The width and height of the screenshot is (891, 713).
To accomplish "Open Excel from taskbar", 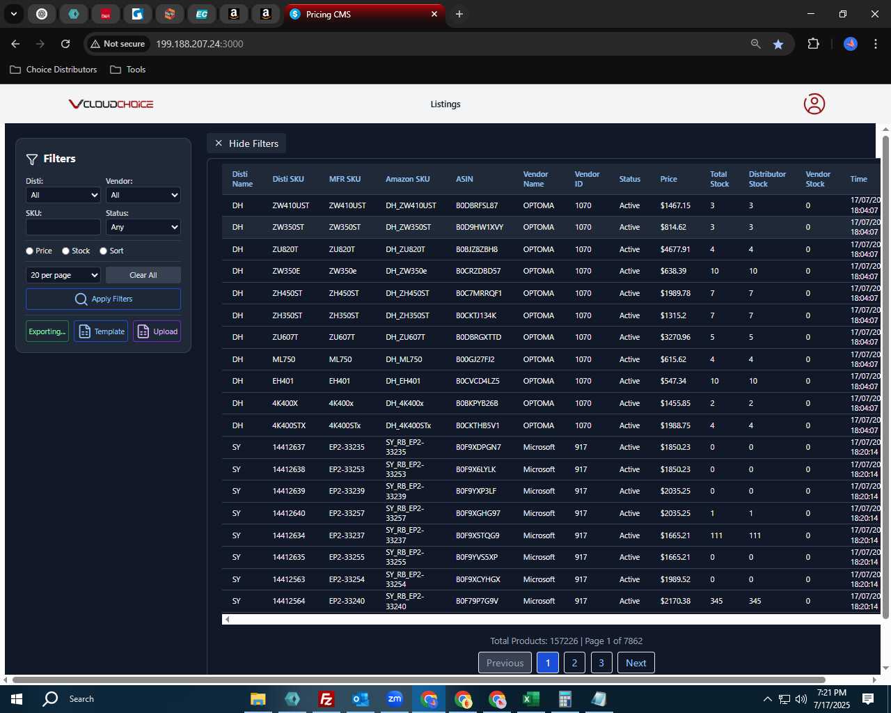I will point(530,699).
